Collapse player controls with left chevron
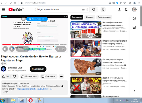 [59, 49]
